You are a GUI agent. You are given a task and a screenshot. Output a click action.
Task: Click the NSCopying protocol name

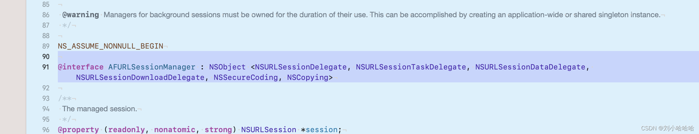click(x=307, y=77)
